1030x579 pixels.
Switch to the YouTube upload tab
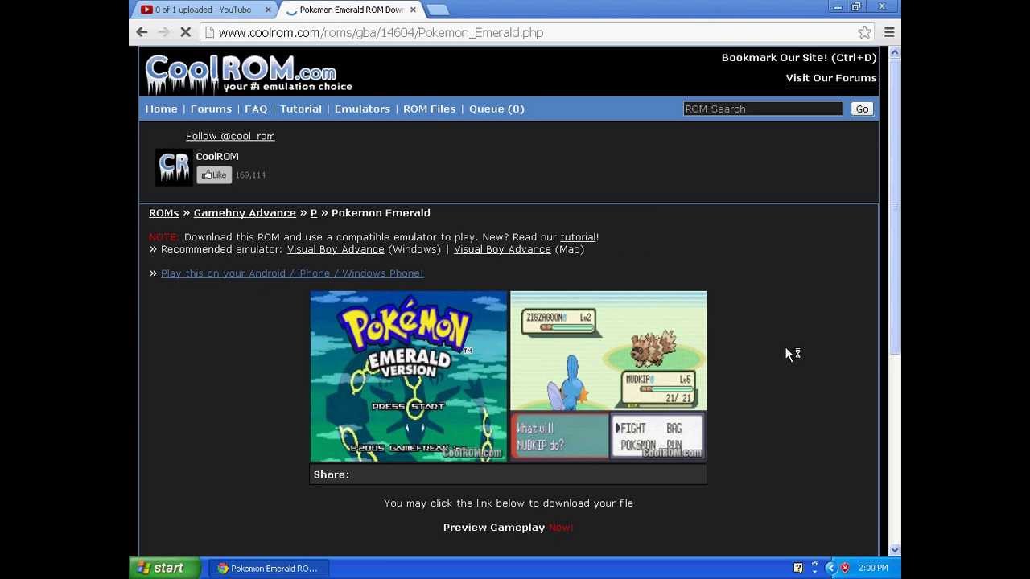204,10
